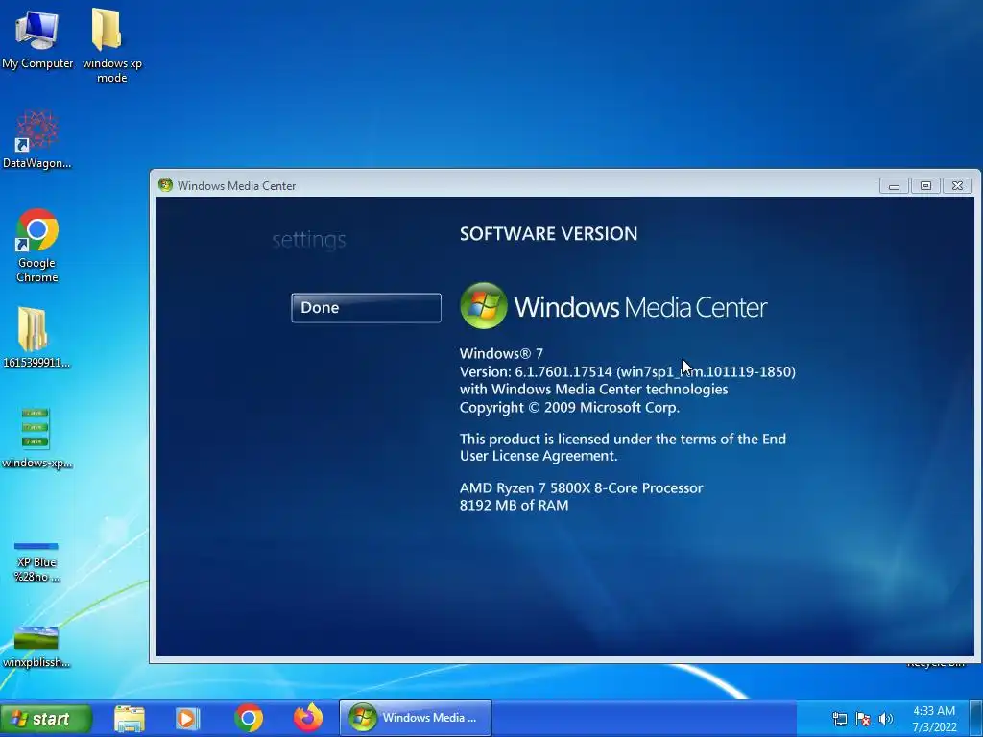Launch Google Chrome from the desktop
Screen dimensions: 983x737
tap(37, 246)
